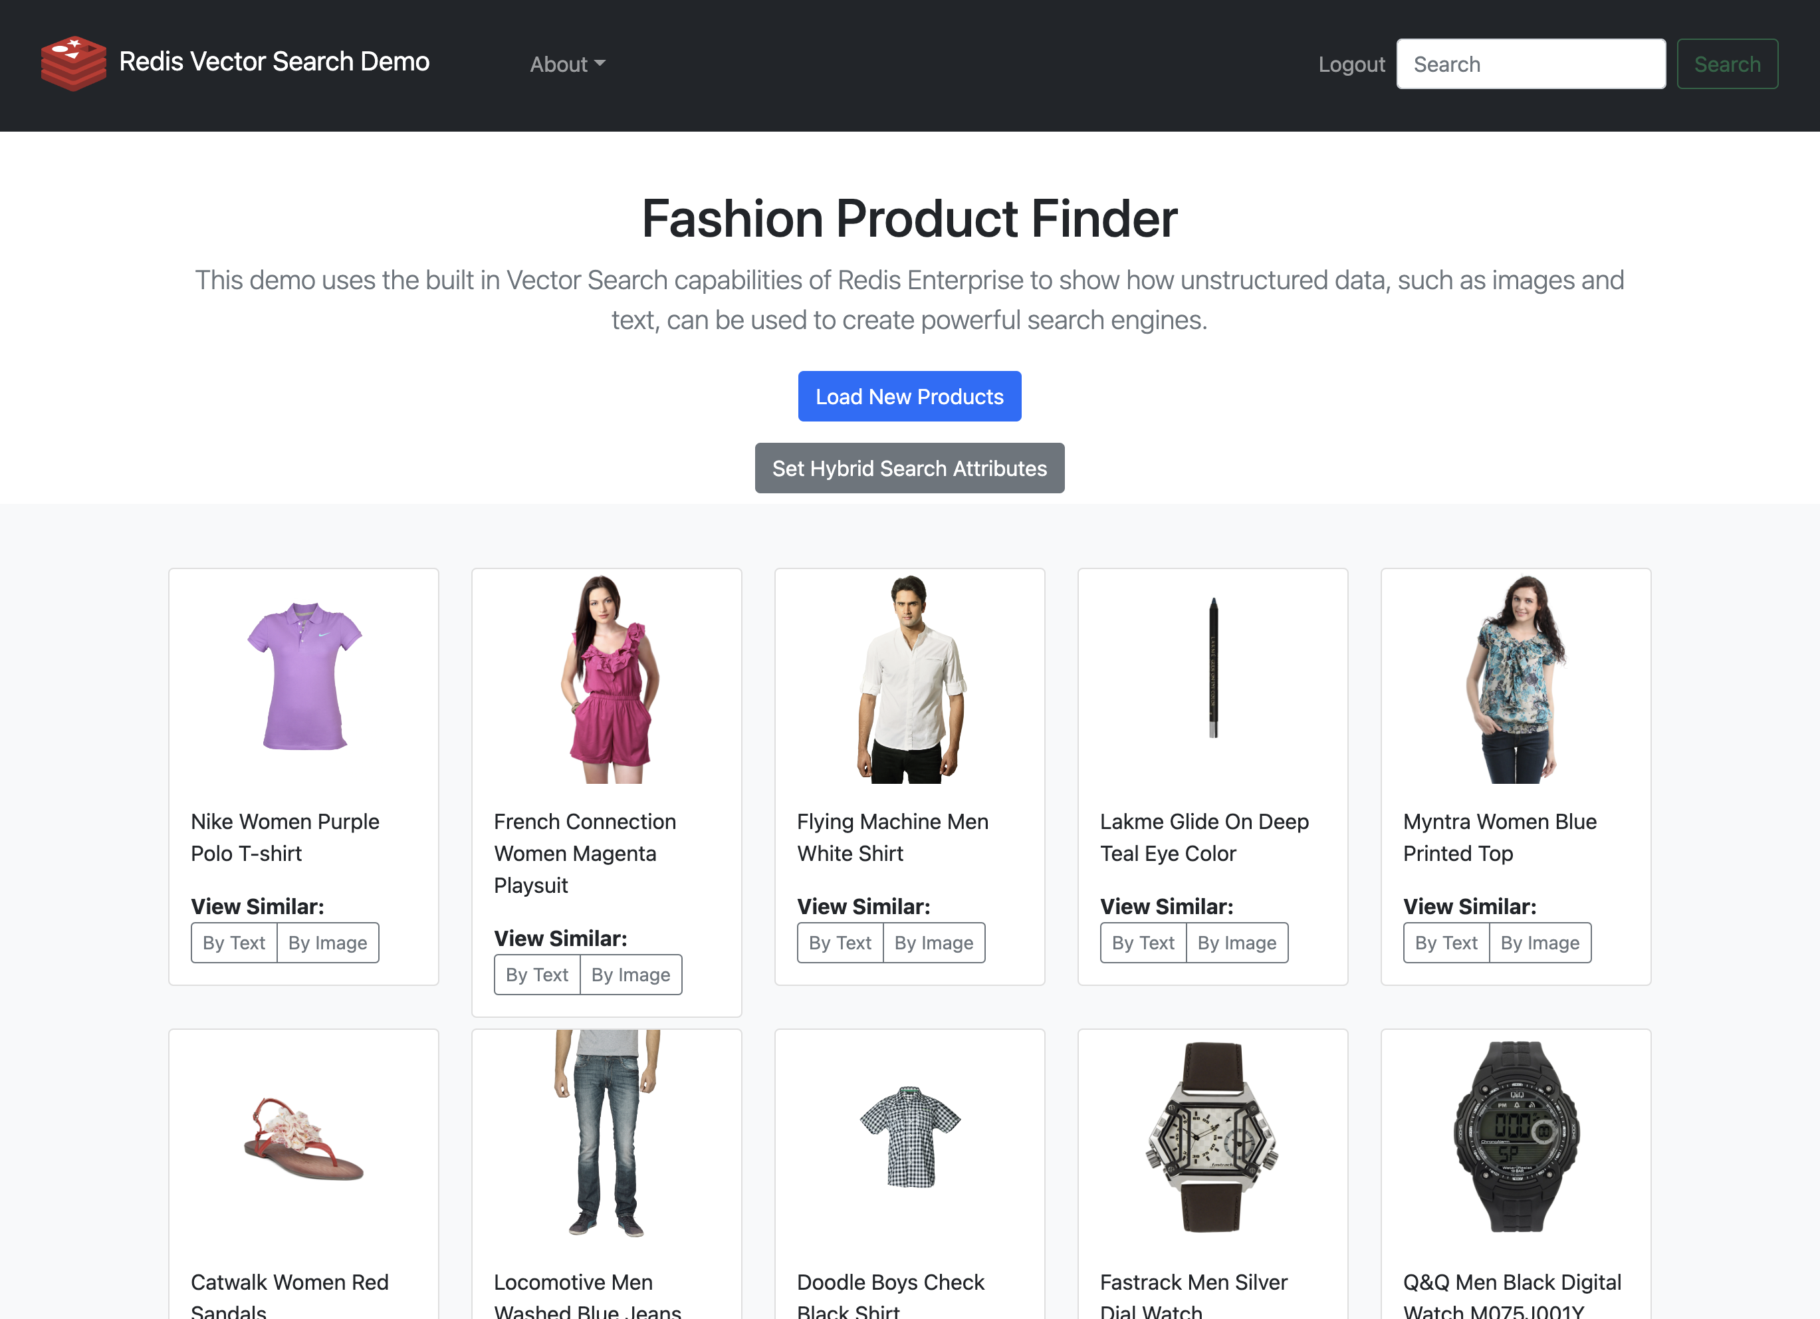Click 'By Image' for Nike Purple Polo
This screenshot has width=1820, height=1319.
click(x=326, y=941)
